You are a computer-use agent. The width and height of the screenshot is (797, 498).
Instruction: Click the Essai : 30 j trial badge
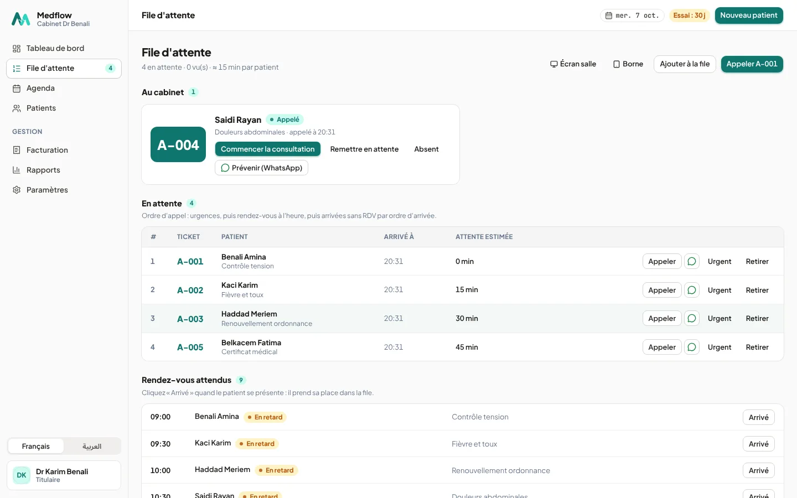coord(690,15)
